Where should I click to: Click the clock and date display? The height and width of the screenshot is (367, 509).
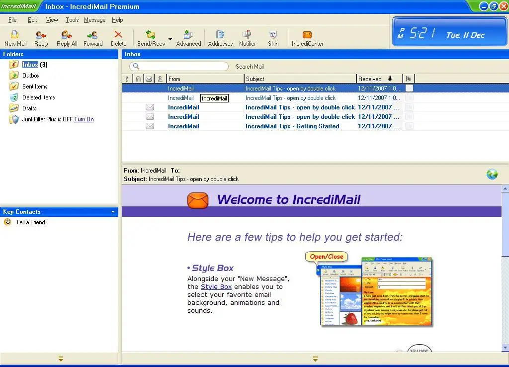point(449,32)
